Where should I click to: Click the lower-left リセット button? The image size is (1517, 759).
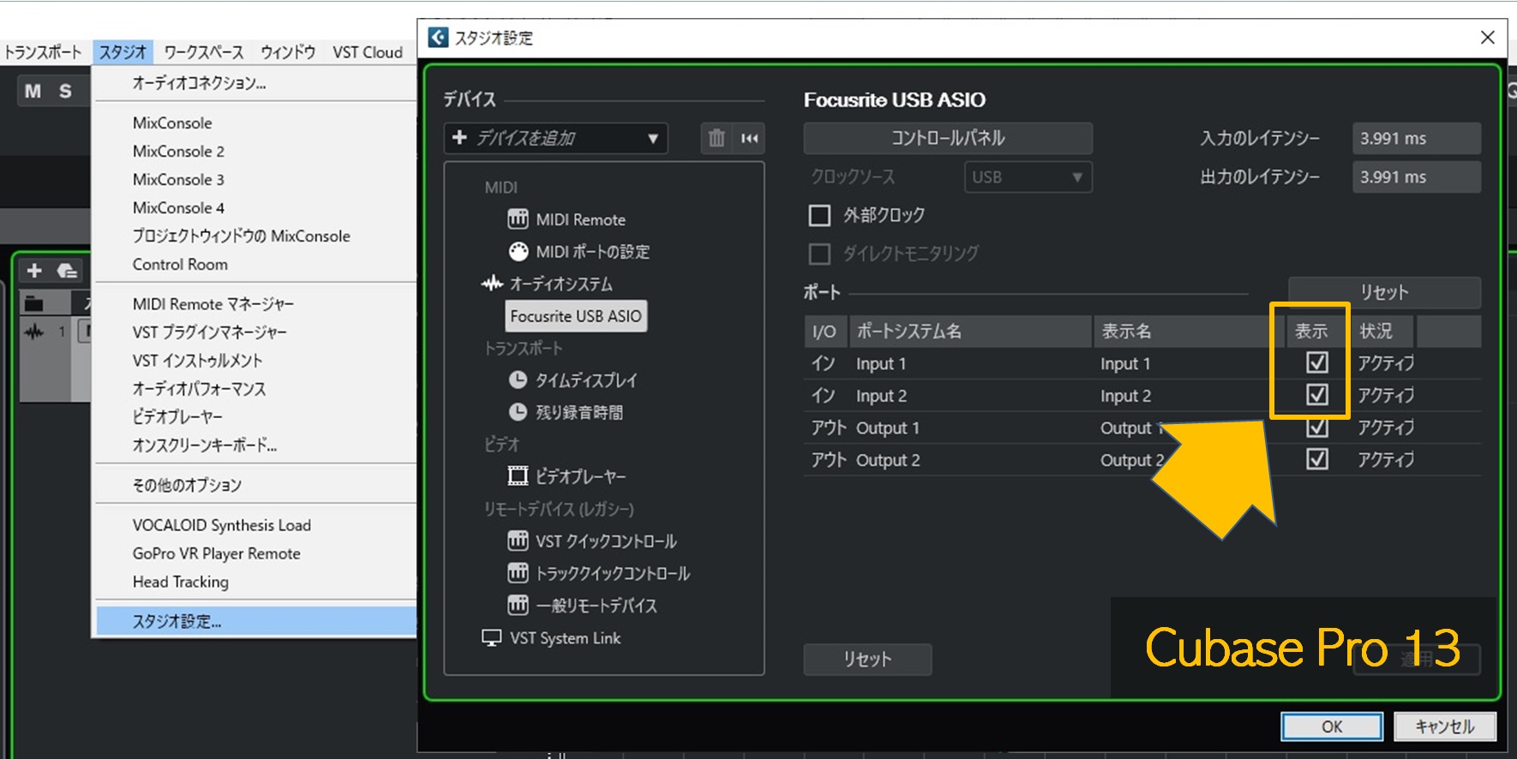[867, 659]
